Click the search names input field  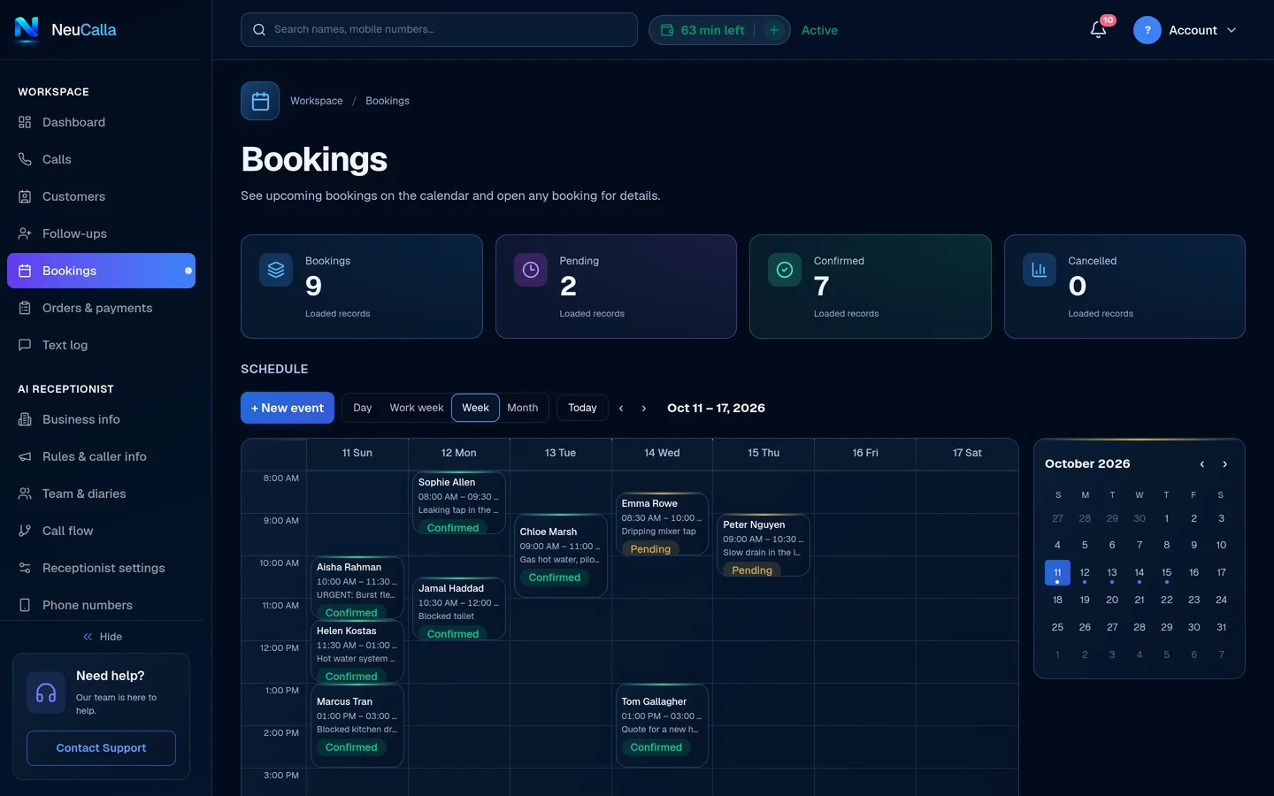[439, 29]
